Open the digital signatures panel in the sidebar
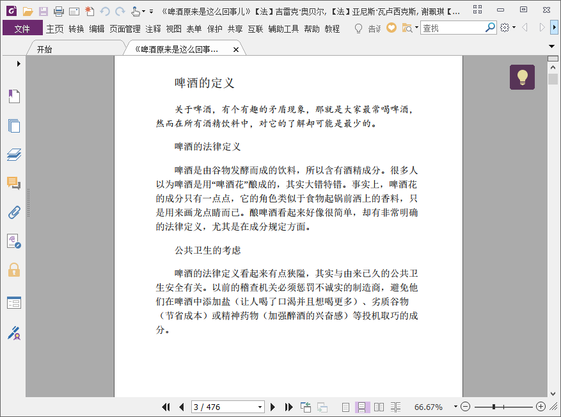This screenshot has height=417, width=561. tap(14, 241)
